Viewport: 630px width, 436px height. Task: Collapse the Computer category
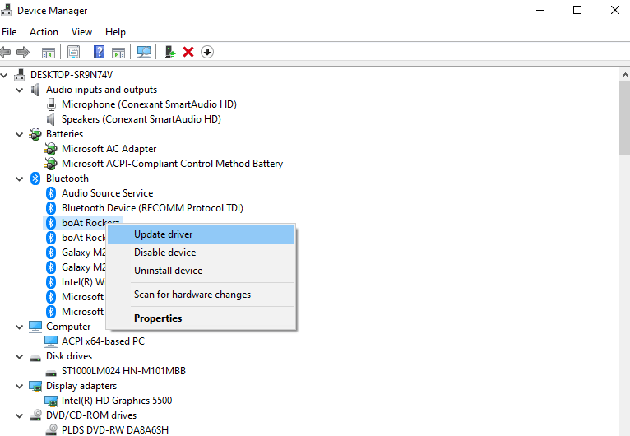pos(19,327)
